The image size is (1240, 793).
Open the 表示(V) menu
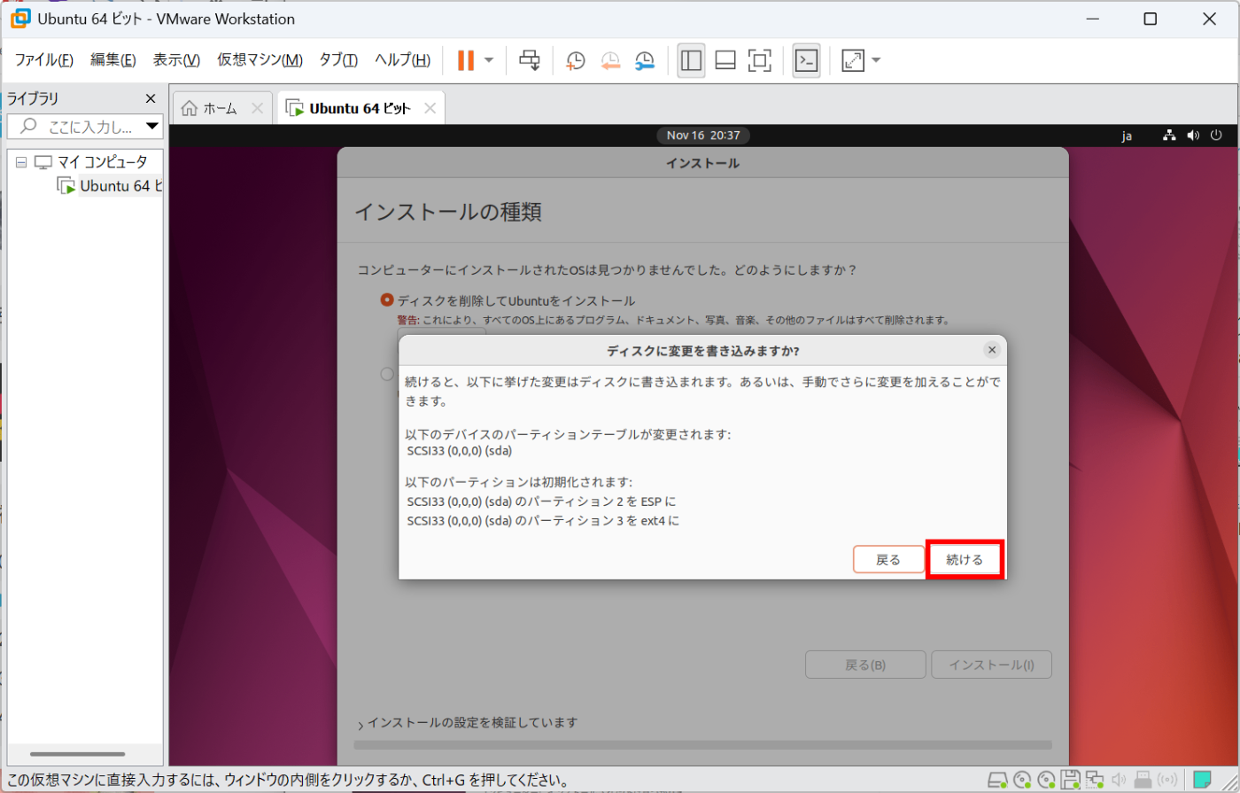coord(176,60)
